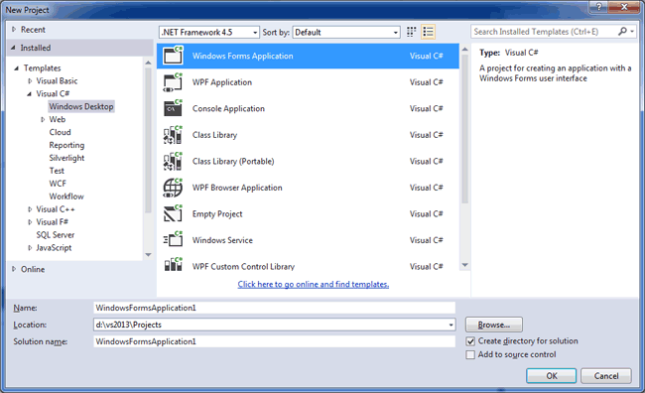
Task: Click the Empty Project template icon
Action: click(173, 214)
